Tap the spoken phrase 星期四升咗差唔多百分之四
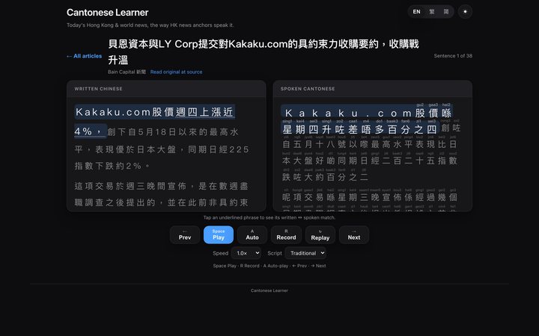This screenshot has height=336, width=539. click(359, 129)
